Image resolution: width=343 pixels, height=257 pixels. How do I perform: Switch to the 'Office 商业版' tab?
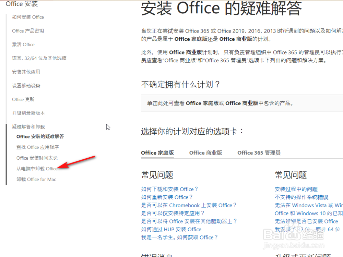click(205, 153)
